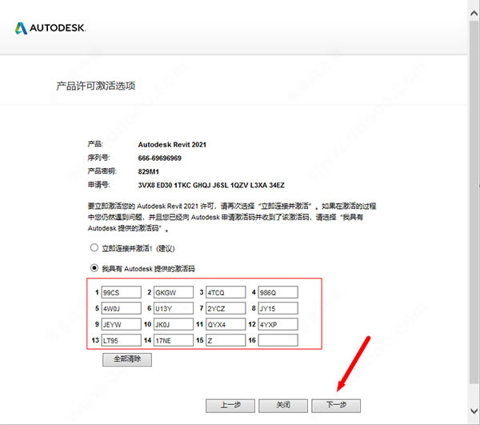Click the scrollbar up arrow
The height and width of the screenshot is (425, 480).
pos(474,13)
